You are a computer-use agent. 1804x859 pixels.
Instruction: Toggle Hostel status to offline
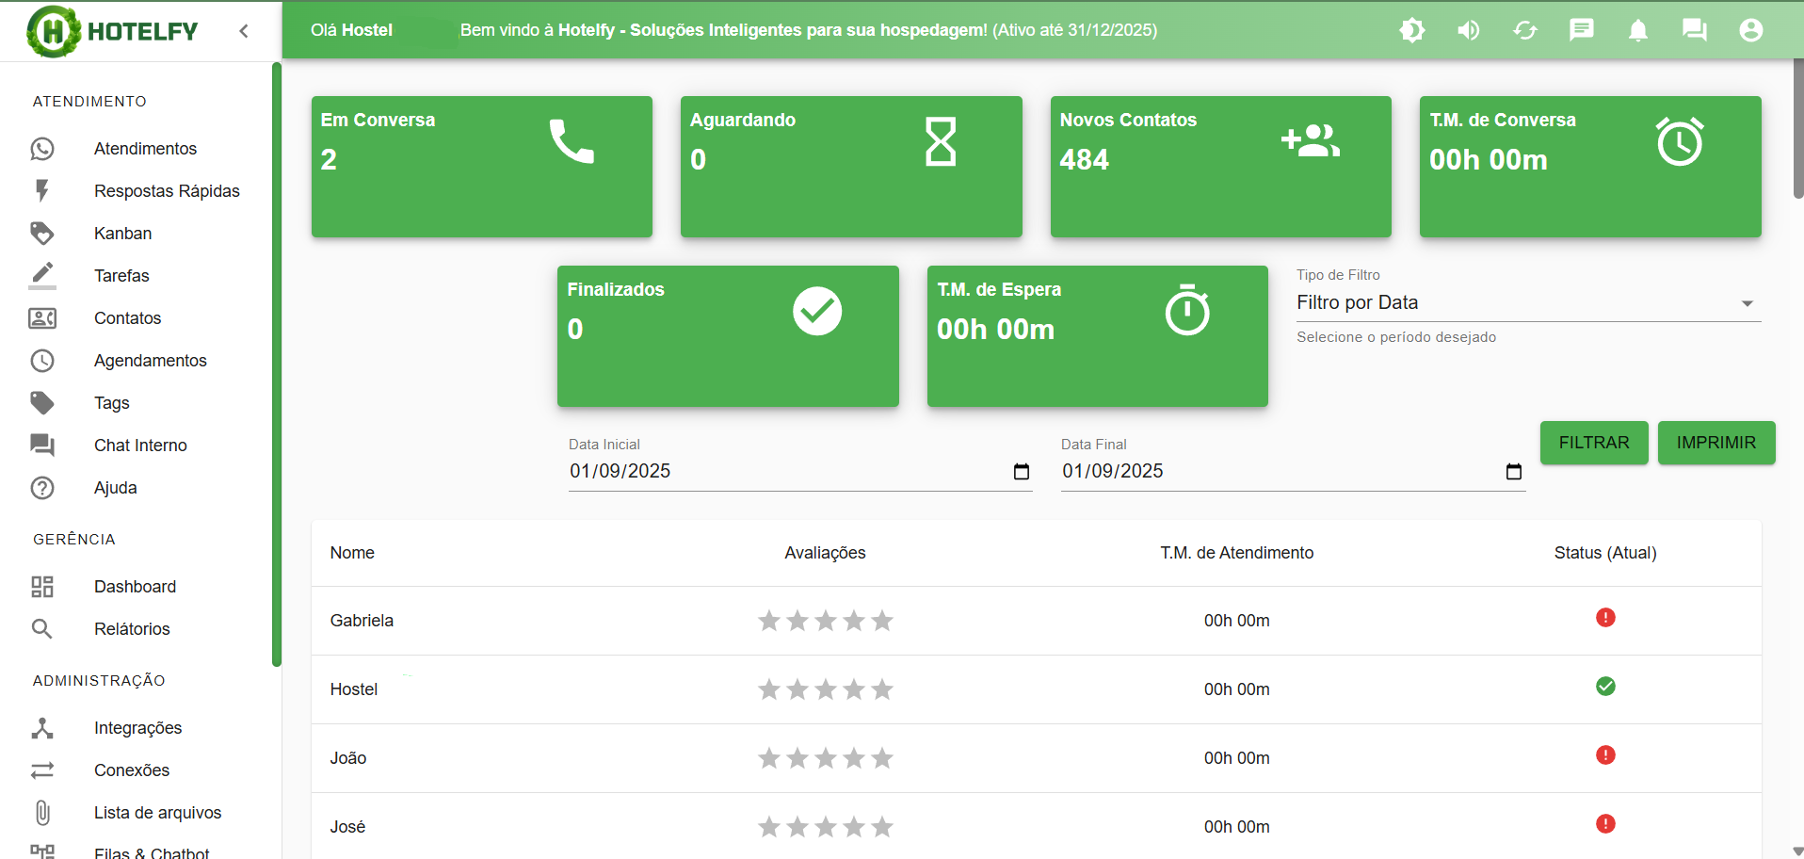[1606, 687]
